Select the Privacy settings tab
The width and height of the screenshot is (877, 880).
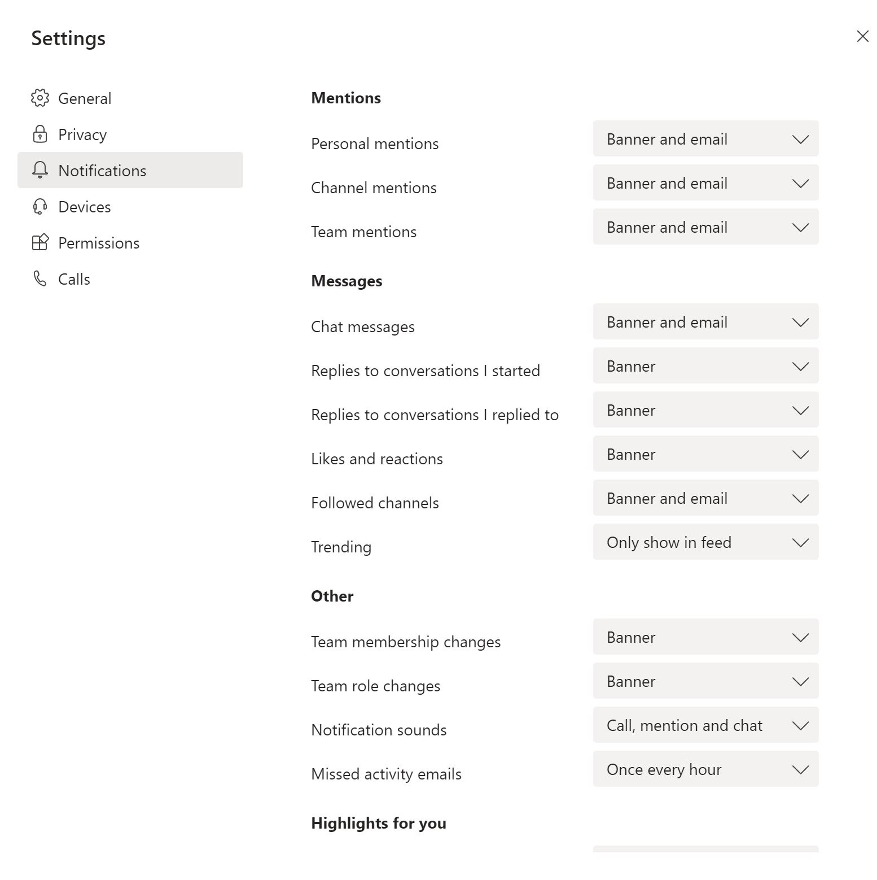point(130,134)
